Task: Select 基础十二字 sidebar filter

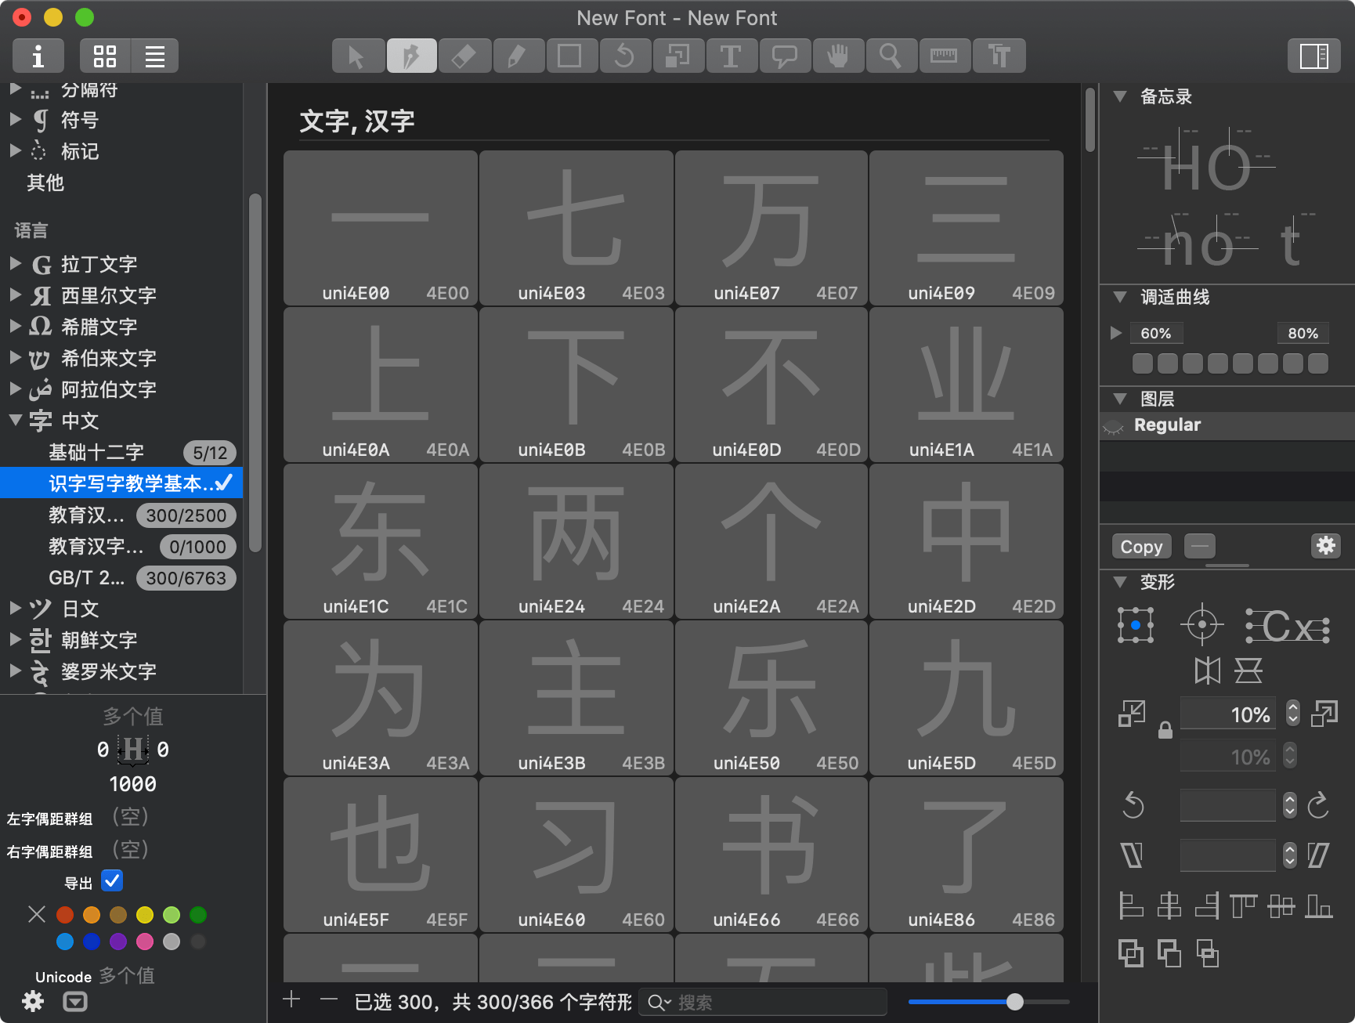Action: point(121,452)
